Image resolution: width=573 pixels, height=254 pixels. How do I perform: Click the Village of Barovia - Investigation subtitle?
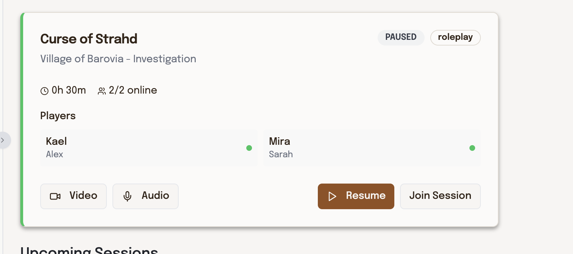coord(118,59)
